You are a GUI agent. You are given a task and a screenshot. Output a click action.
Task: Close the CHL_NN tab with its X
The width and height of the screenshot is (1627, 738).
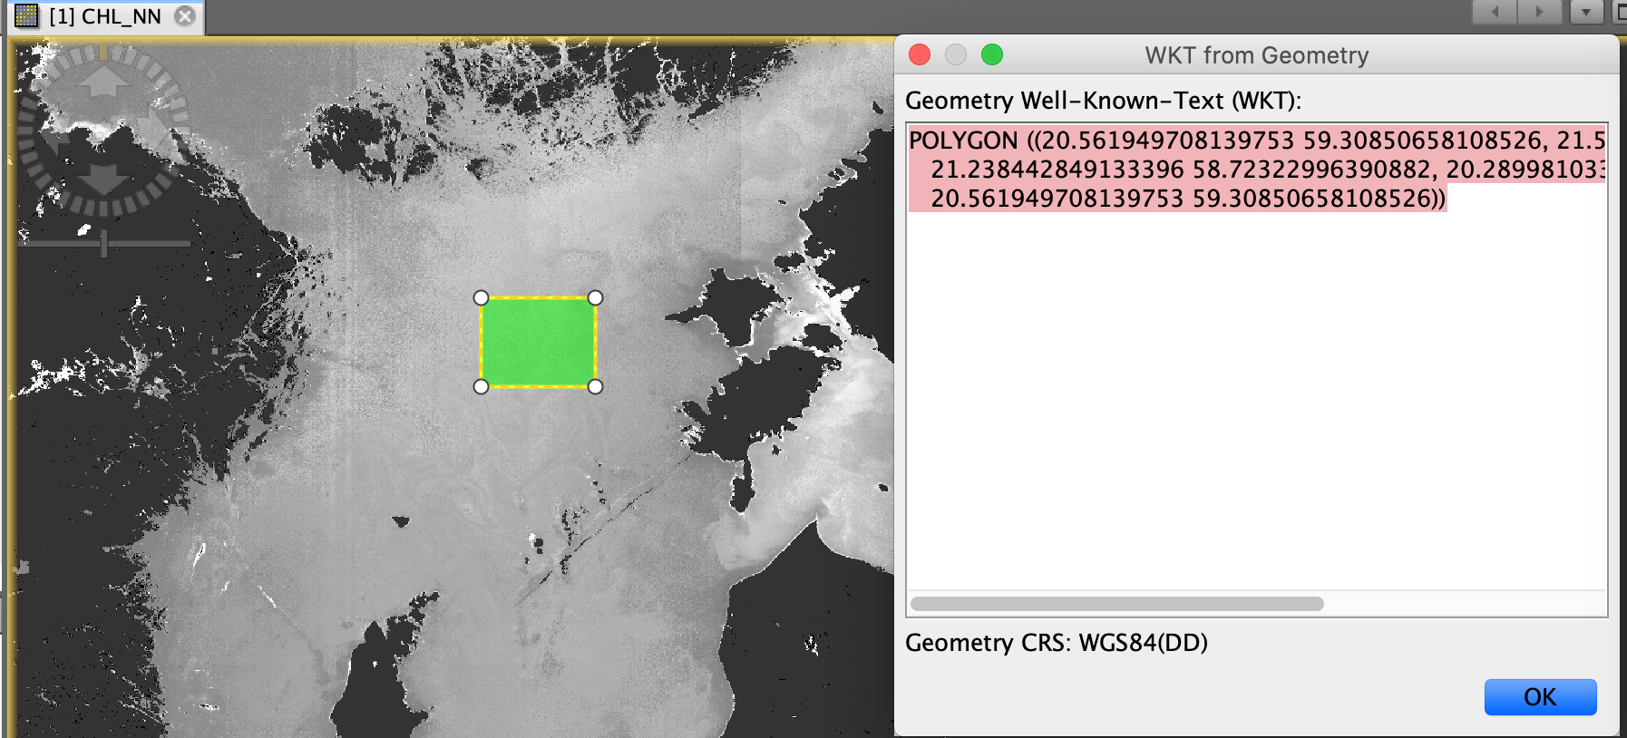[185, 16]
